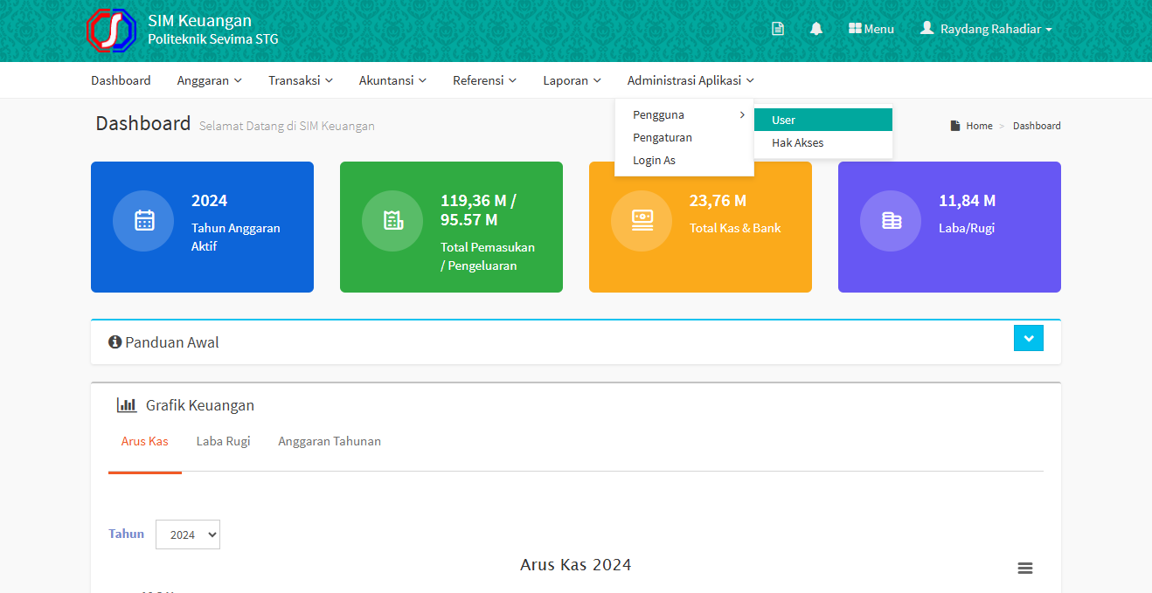Image resolution: width=1152 pixels, height=593 pixels.
Task: Choose Hak Akses in the submenu
Action: 823,142
